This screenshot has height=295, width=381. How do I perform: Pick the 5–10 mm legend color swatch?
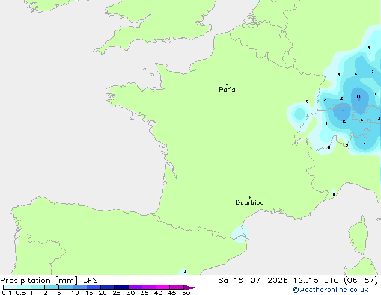tap(66, 287)
